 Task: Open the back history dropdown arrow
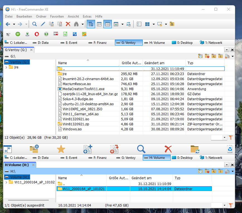coord(14,24)
